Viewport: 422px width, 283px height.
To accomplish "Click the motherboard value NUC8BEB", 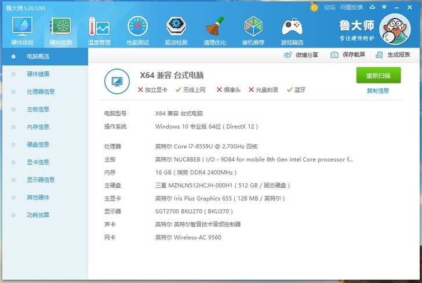I will coord(254,159).
